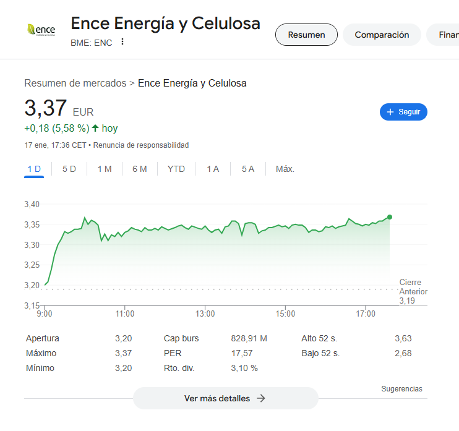Click the Sugerencias feedback link
Screen dimensions: 459x431
401,388
